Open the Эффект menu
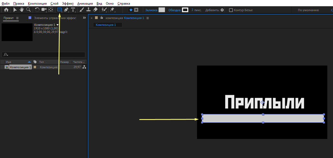This screenshot has width=333, height=158. click(68, 4)
